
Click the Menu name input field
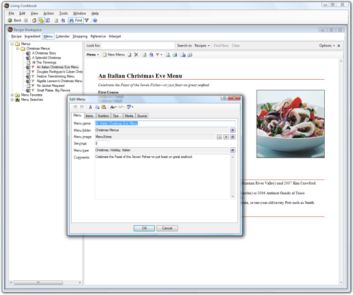click(165, 124)
